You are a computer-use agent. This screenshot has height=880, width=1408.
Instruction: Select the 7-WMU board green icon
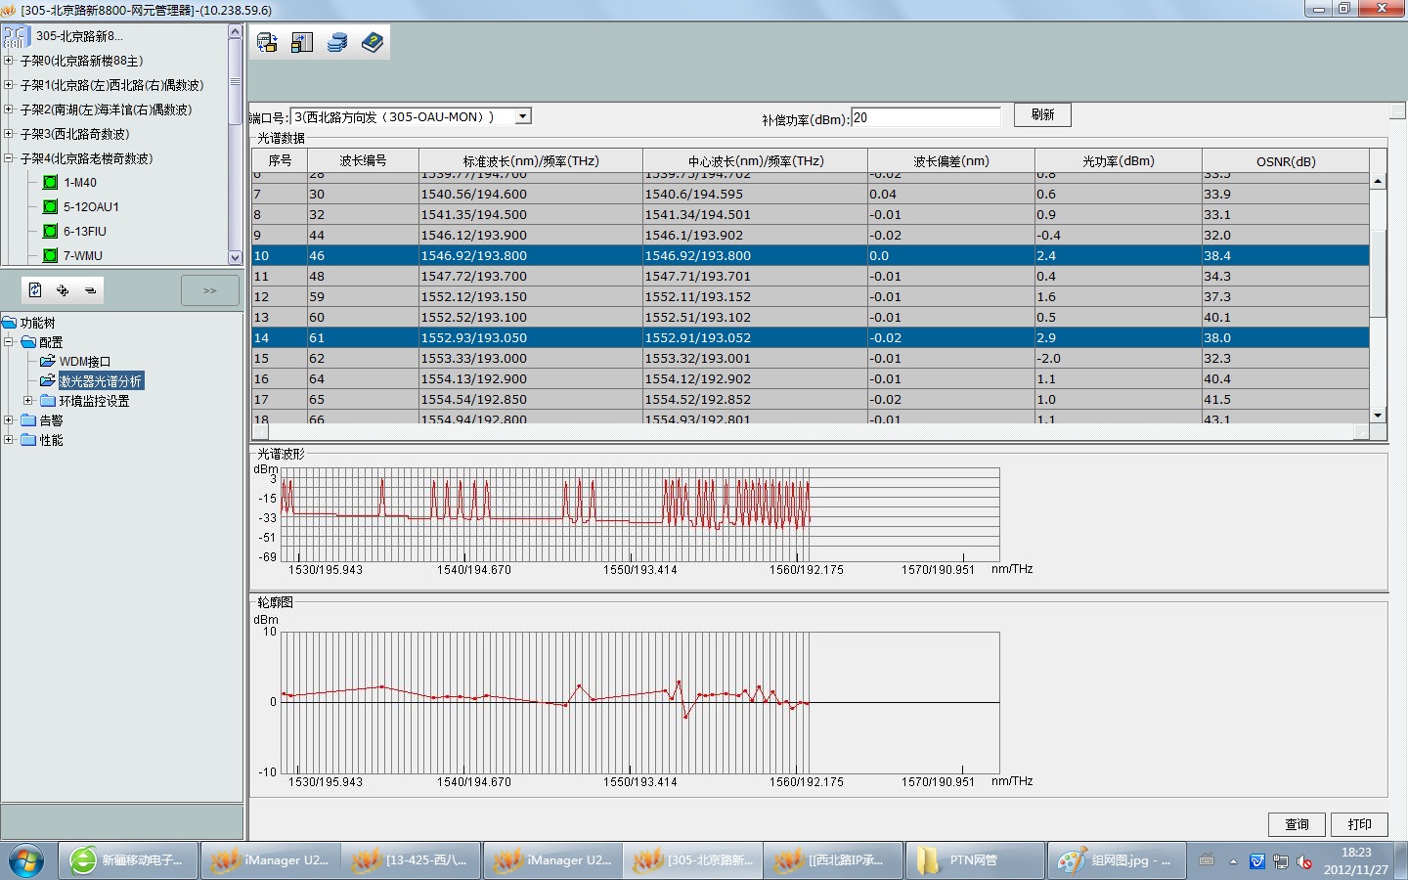51,255
